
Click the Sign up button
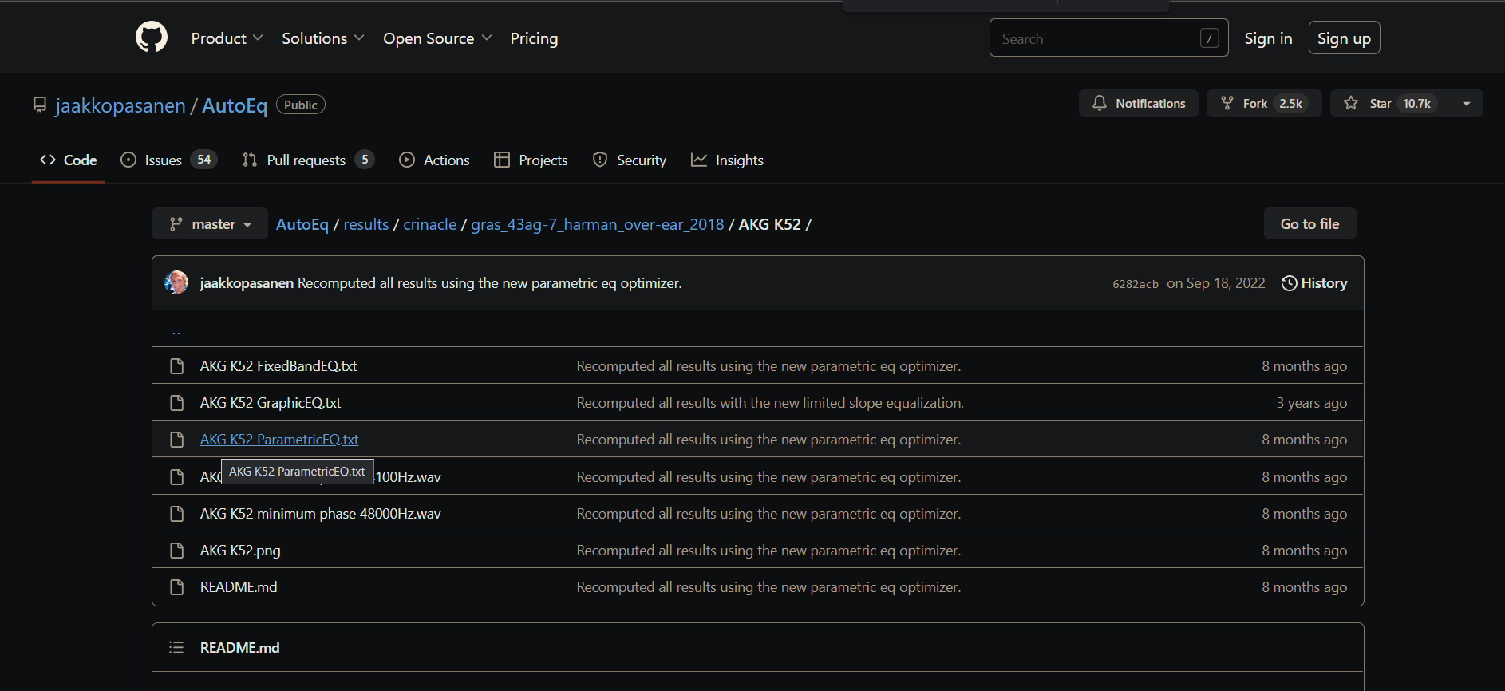pyautogui.click(x=1344, y=38)
